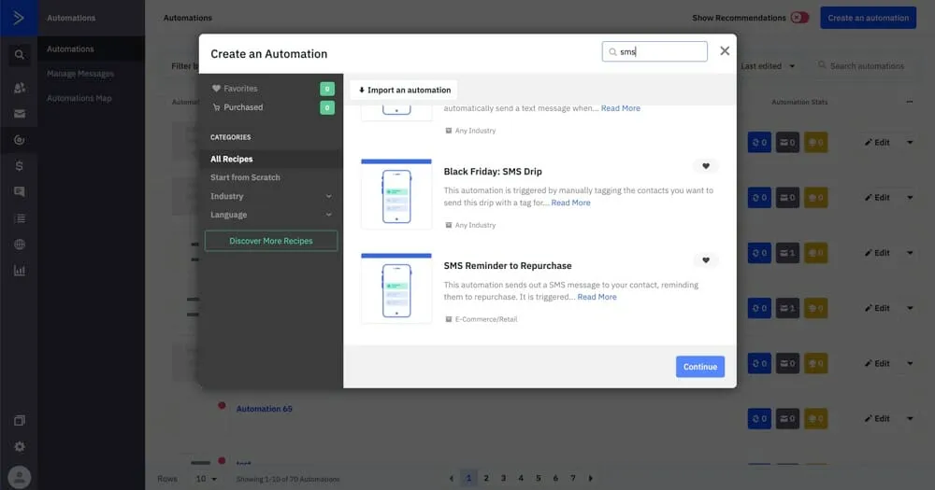Click Discover More Recipes button

click(270, 241)
